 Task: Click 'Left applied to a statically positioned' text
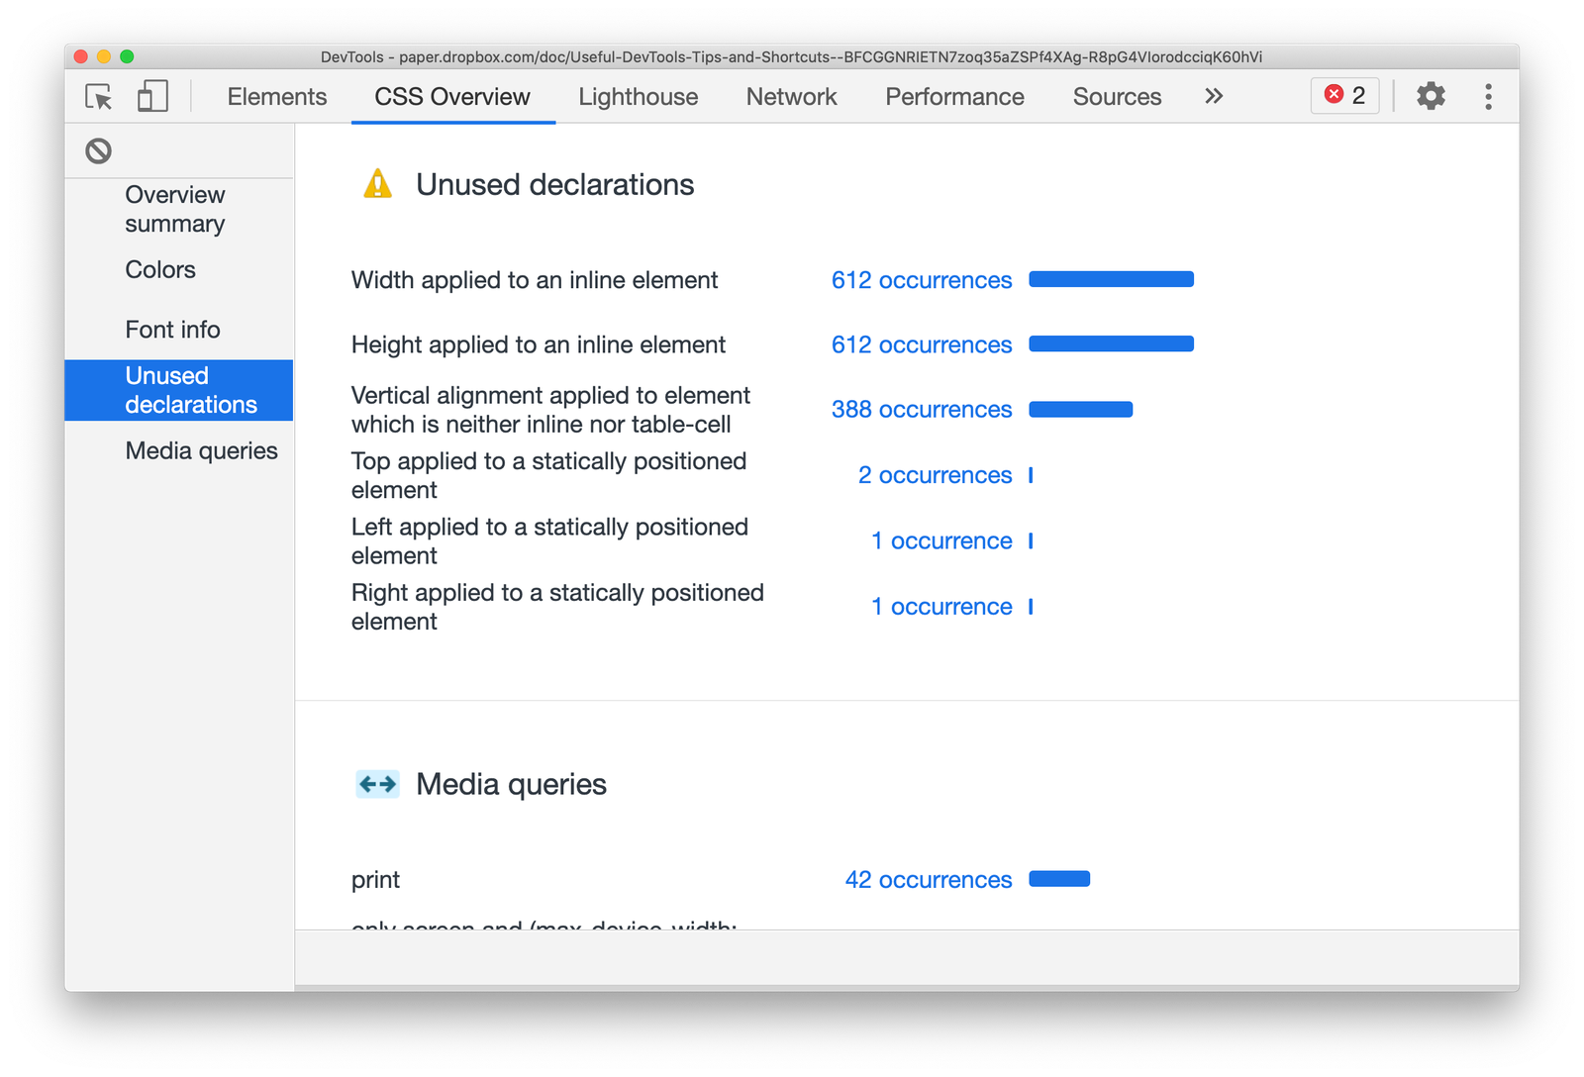click(x=549, y=527)
